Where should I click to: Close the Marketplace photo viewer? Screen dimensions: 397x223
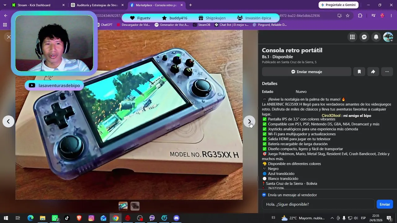coord(9,37)
